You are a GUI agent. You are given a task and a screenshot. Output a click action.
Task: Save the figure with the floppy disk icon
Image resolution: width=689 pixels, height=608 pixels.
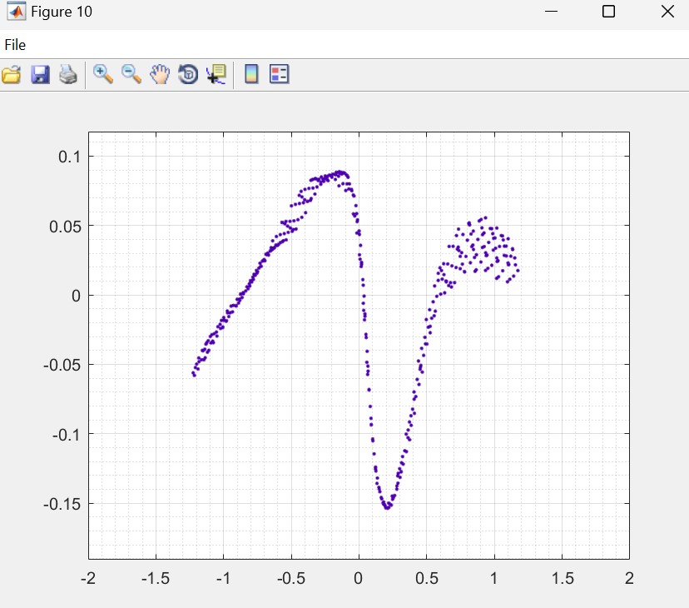tap(40, 75)
